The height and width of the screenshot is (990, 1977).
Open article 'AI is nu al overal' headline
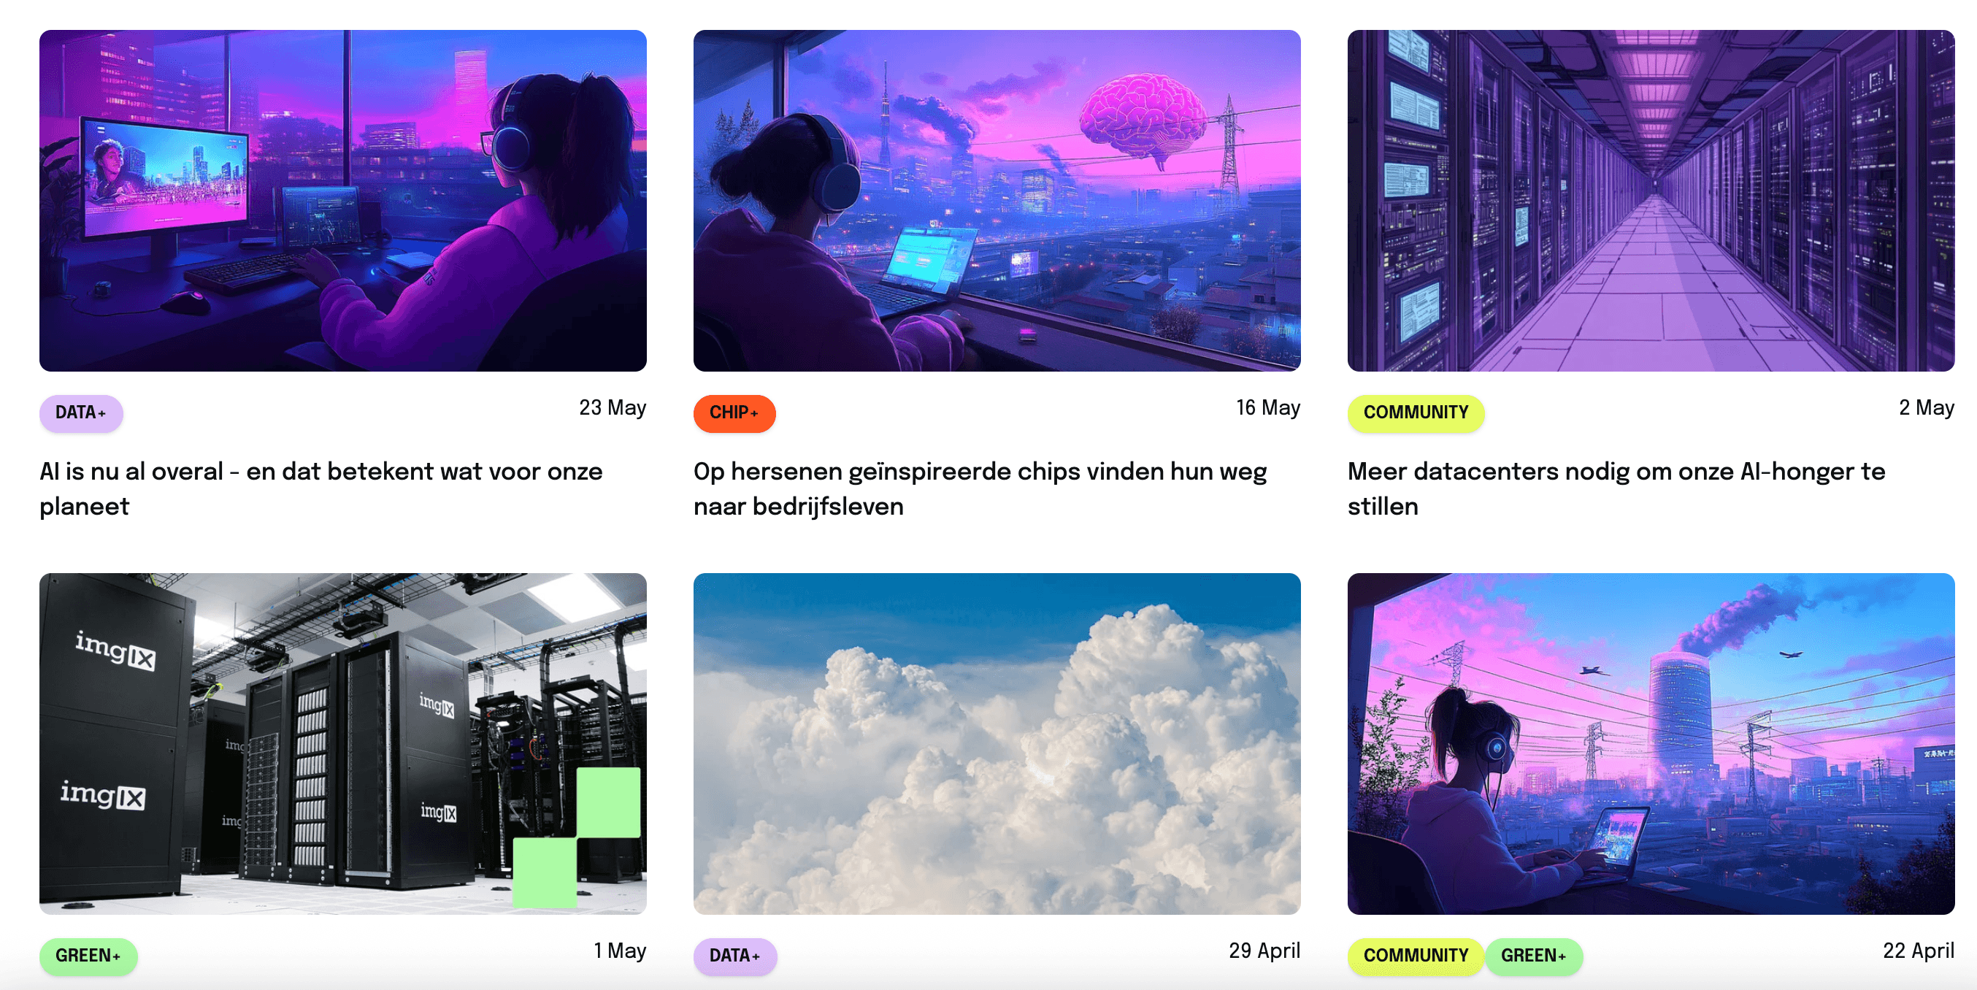[320, 489]
